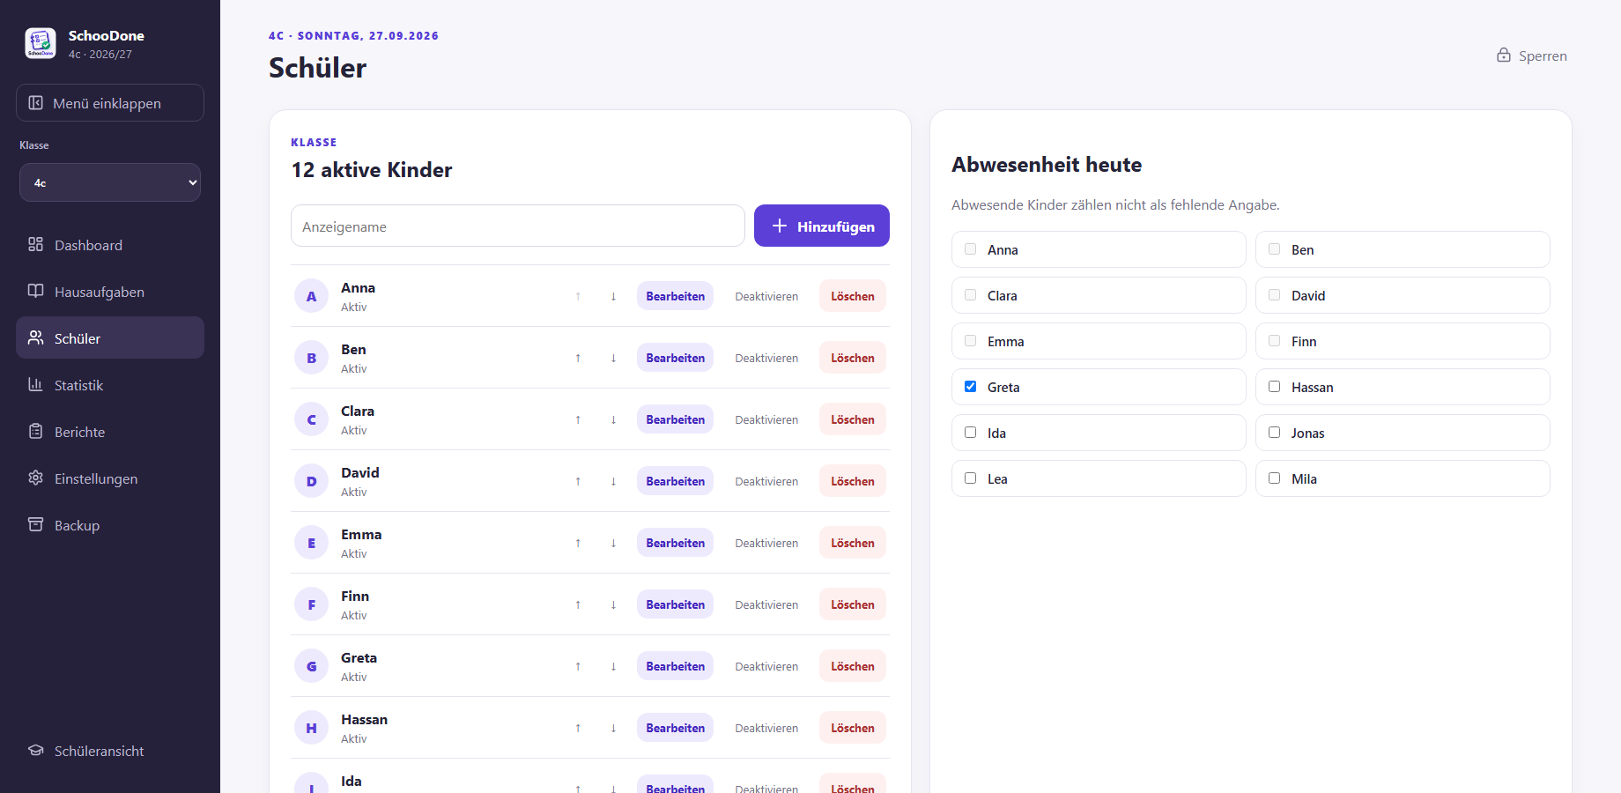1621x793 pixels.
Task: Click the SchooDone app logo
Action: click(x=41, y=43)
